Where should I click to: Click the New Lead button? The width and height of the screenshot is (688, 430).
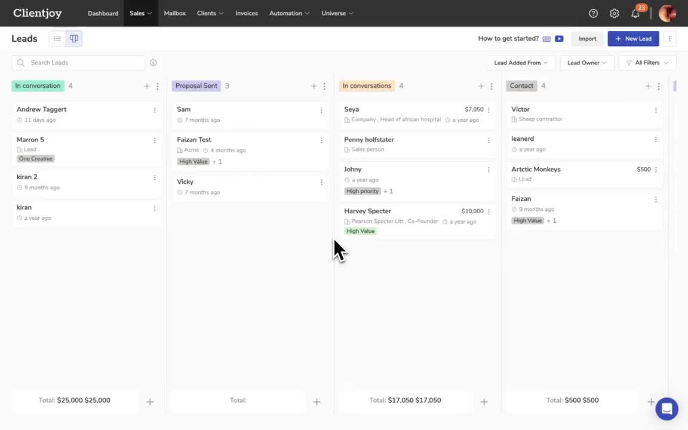(x=633, y=38)
